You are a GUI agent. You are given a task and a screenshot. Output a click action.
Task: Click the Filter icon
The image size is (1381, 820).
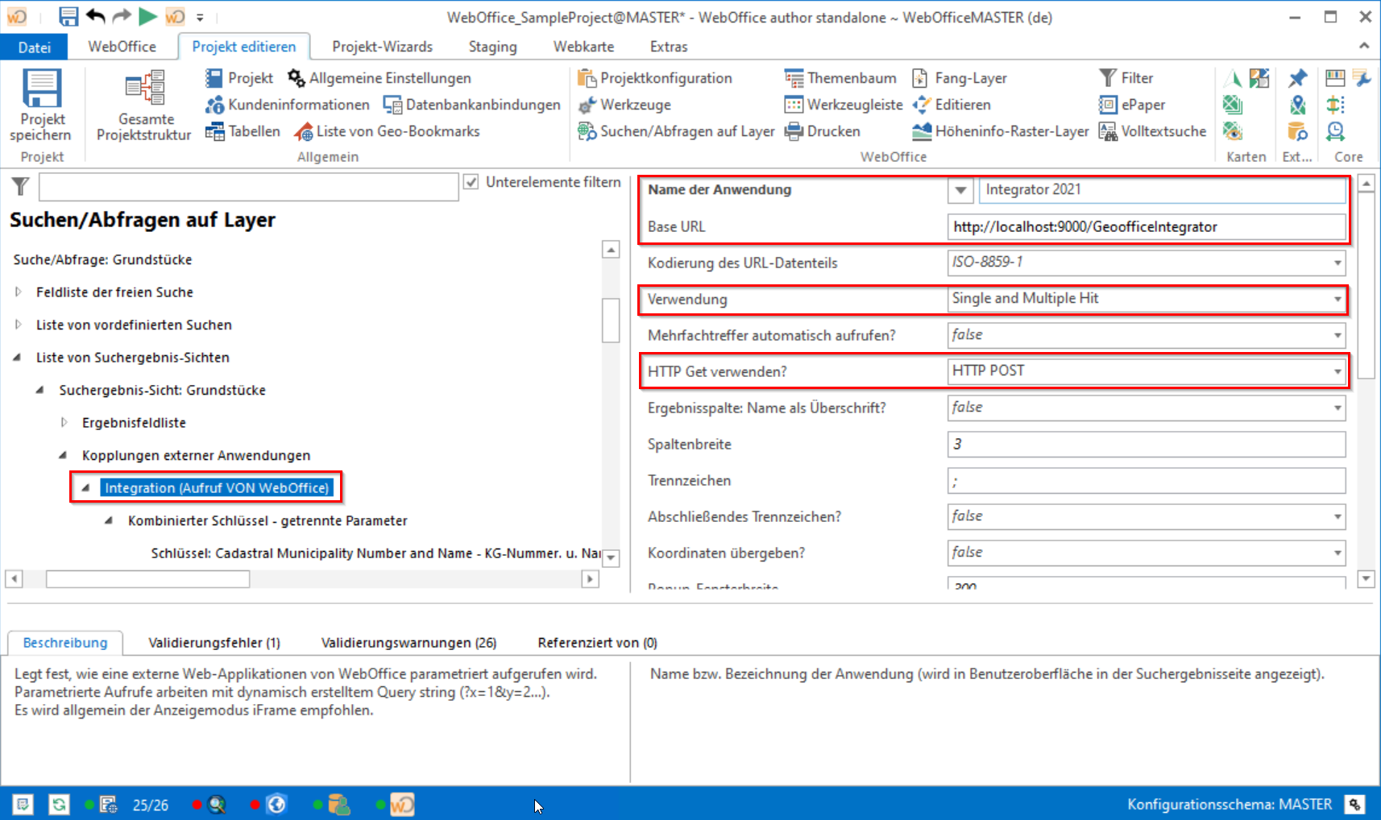[1109, 77]
